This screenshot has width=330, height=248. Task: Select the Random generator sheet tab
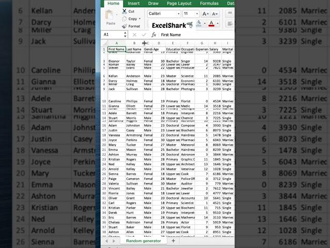[143, 241]
